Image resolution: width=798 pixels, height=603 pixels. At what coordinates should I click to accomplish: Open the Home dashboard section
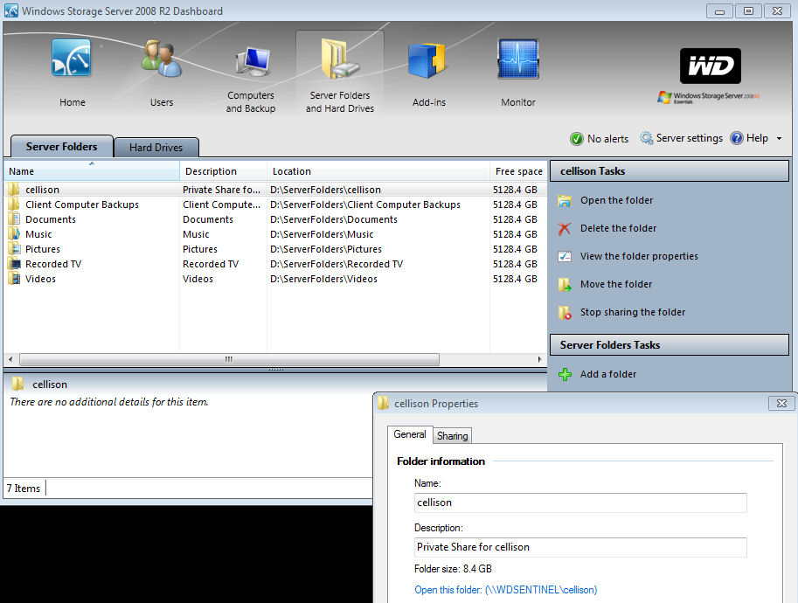click(x=72, y=73)
